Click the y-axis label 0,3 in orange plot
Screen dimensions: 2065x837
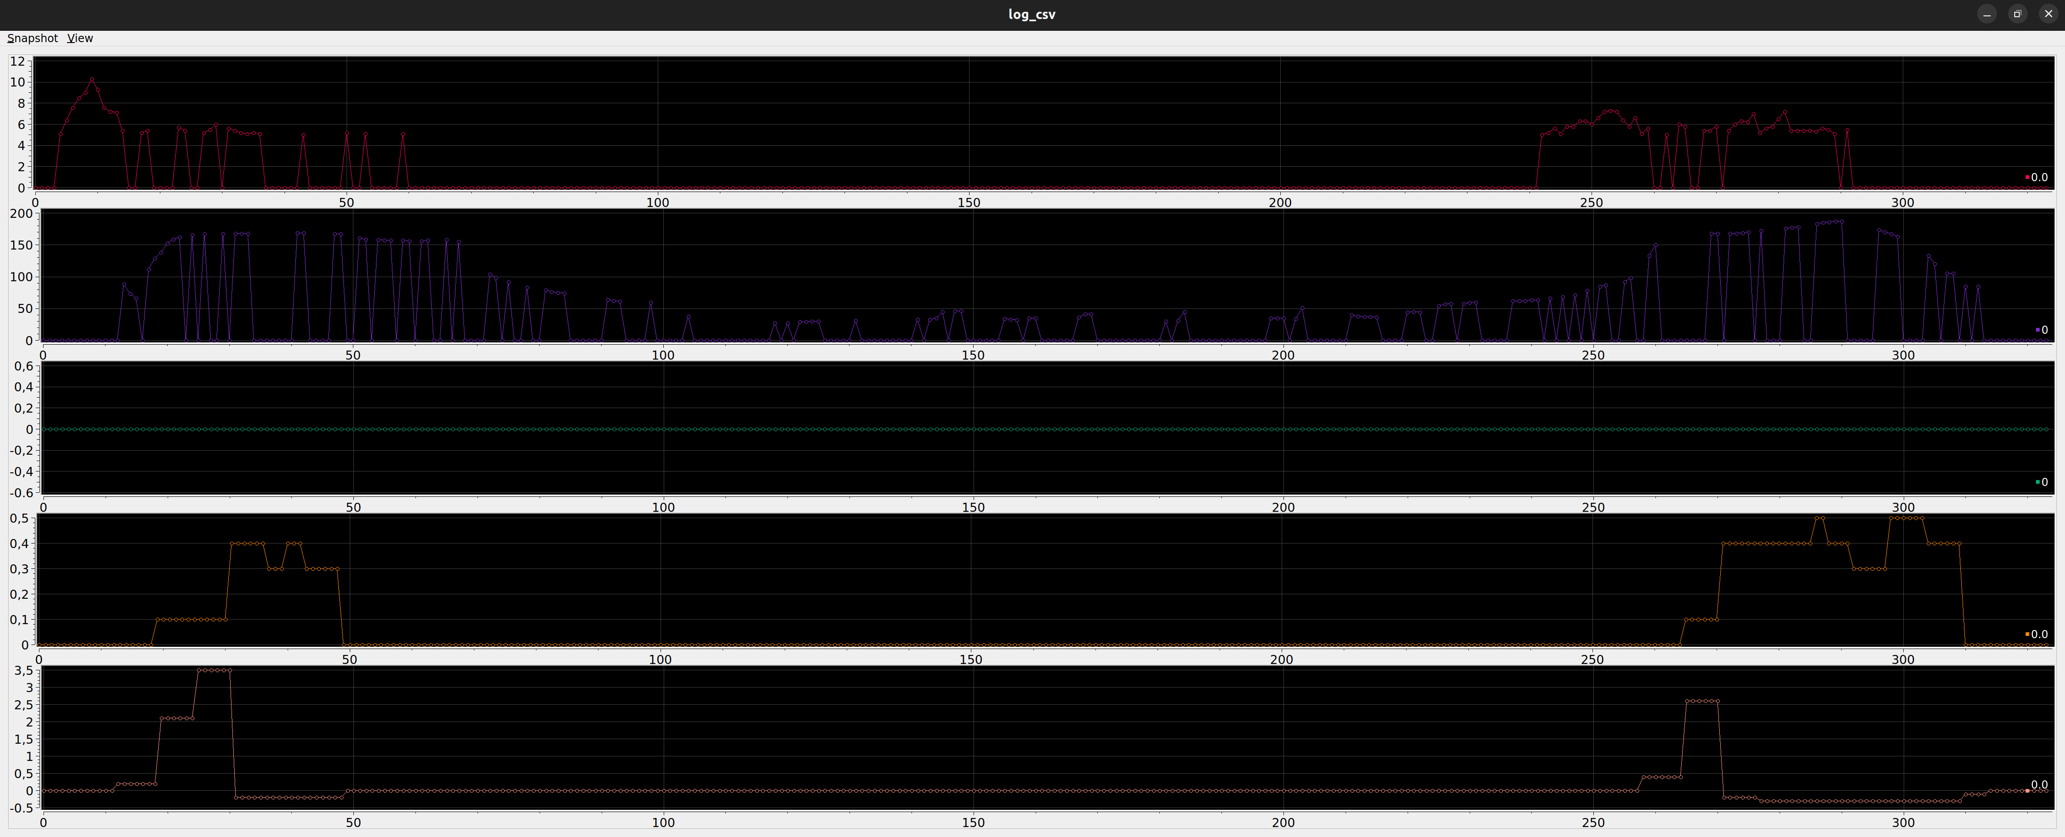coord(19,569)
